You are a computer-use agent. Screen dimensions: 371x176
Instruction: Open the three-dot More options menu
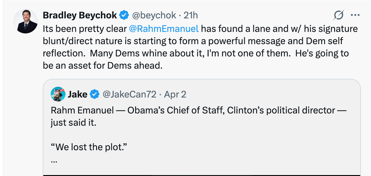(x=355, y=15)
